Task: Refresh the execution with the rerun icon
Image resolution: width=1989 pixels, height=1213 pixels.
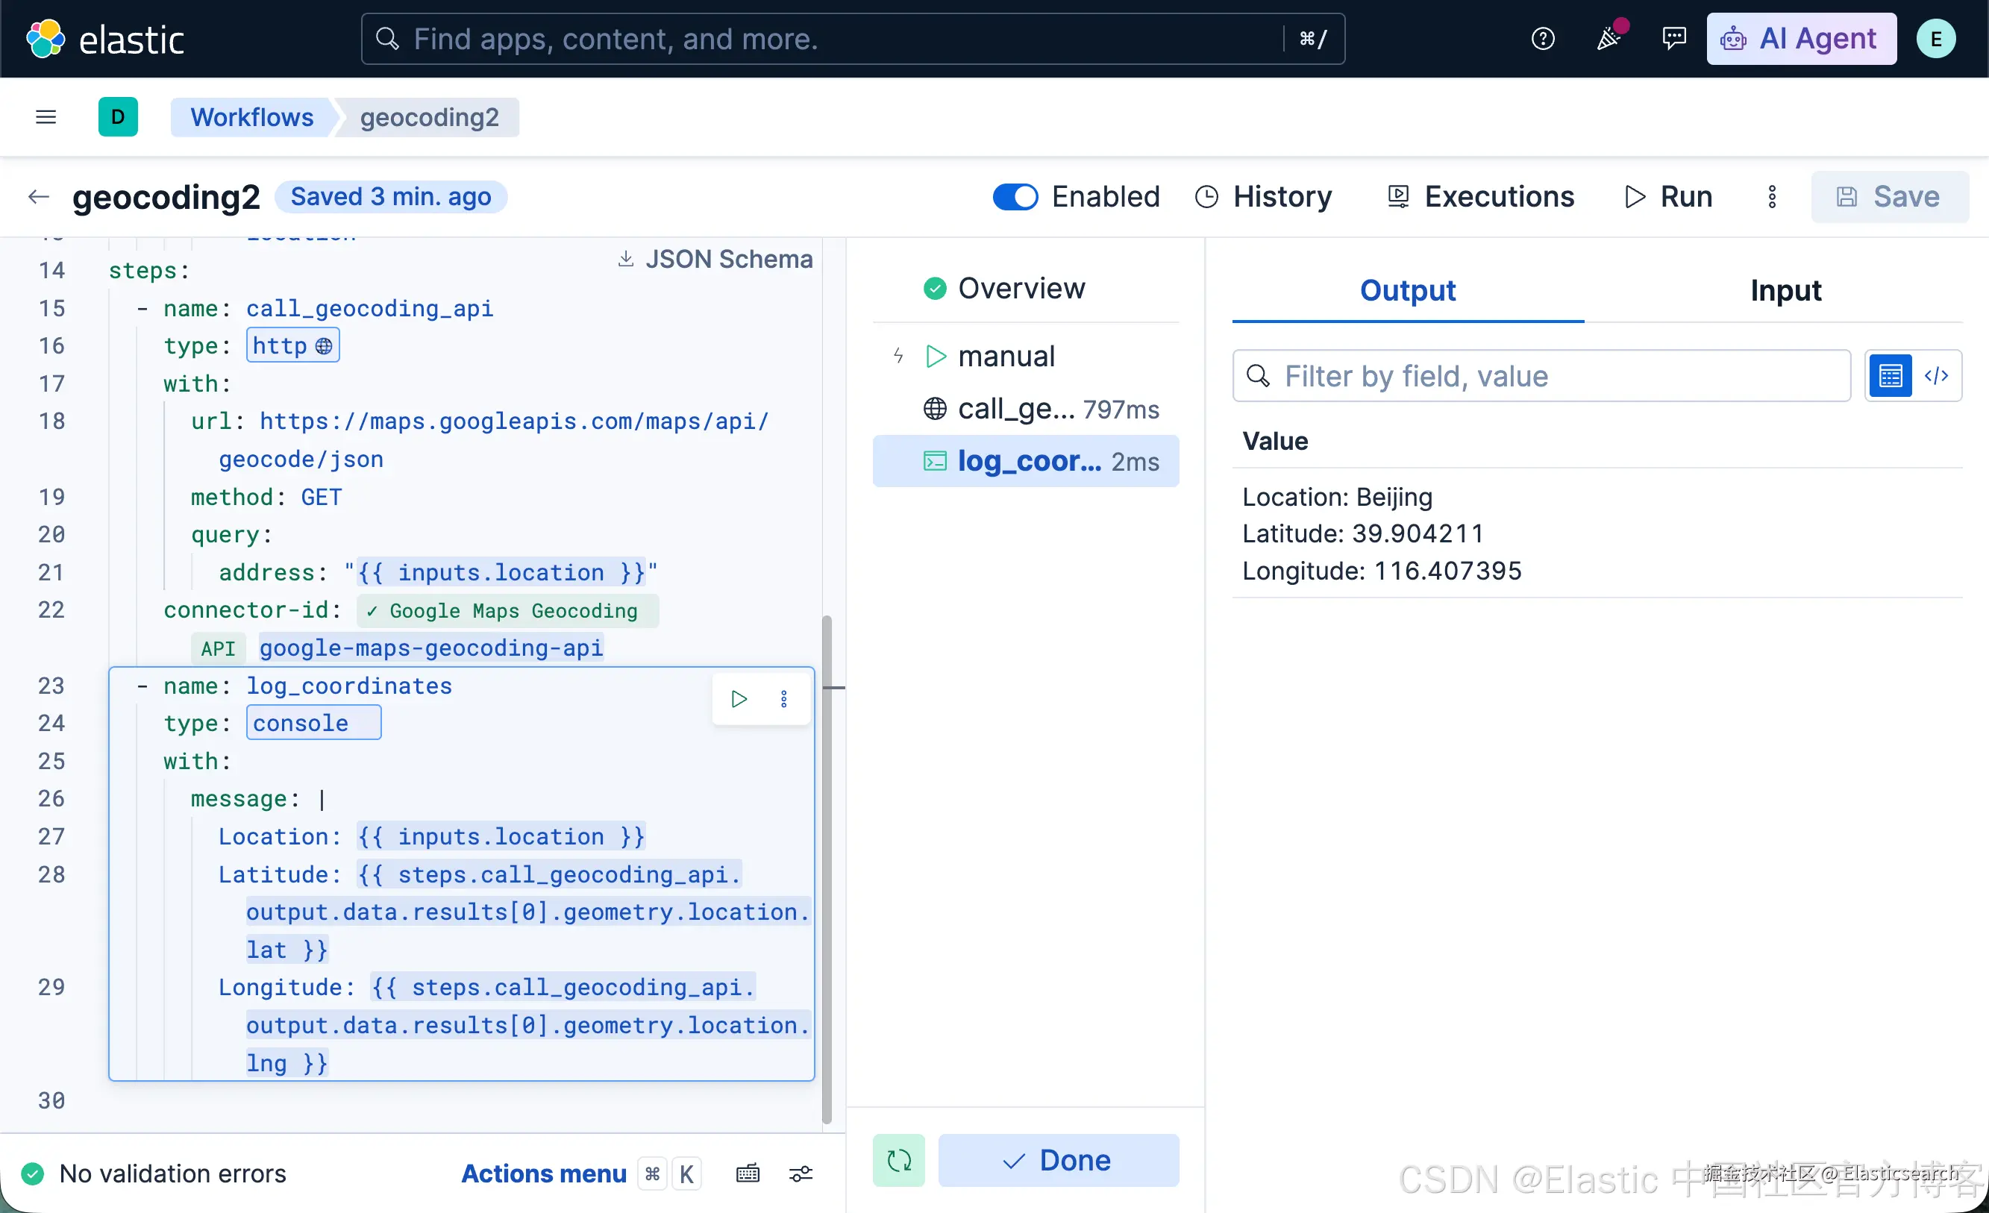Action: [898, 1161]
